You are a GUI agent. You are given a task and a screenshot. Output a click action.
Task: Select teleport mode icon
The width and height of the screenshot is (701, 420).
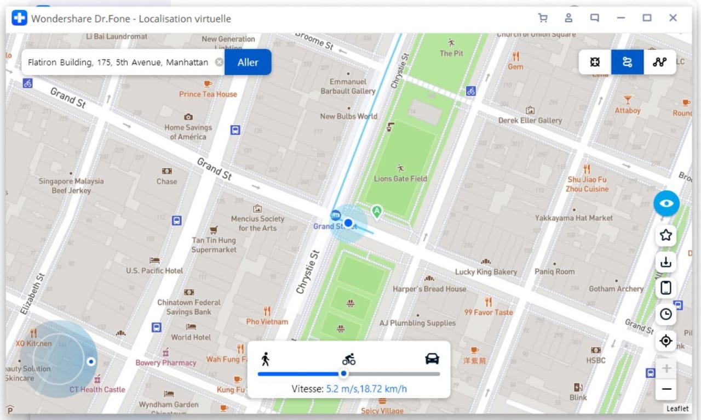595,62
